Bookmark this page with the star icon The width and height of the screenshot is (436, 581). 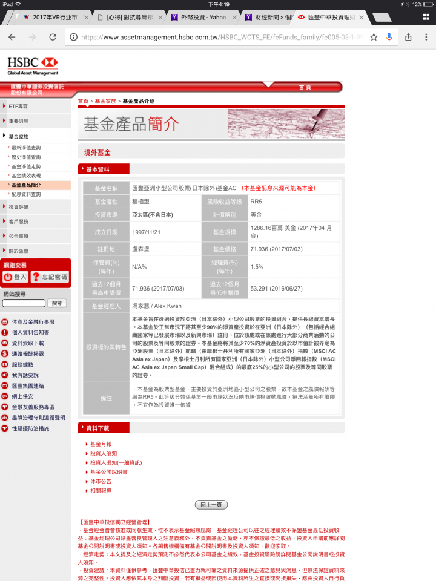374,37
